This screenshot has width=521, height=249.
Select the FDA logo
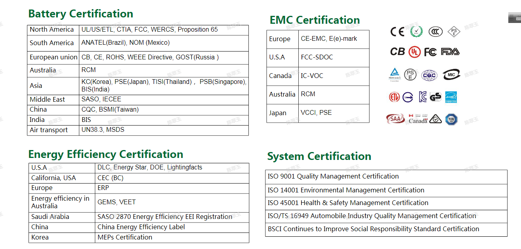point(450,52)
